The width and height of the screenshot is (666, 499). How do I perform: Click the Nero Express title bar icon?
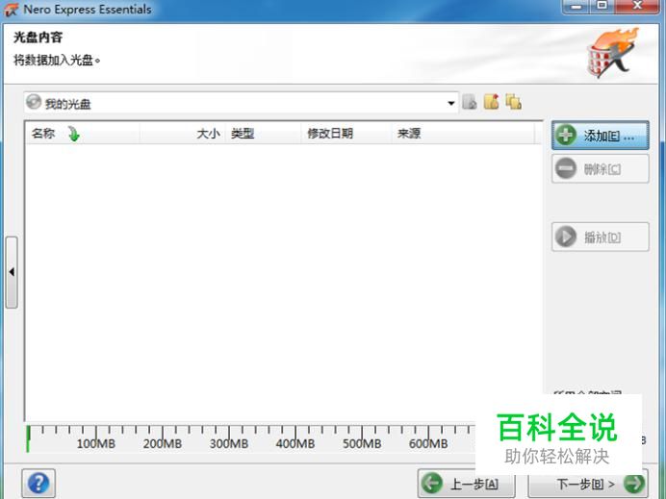tap(12, 10)
